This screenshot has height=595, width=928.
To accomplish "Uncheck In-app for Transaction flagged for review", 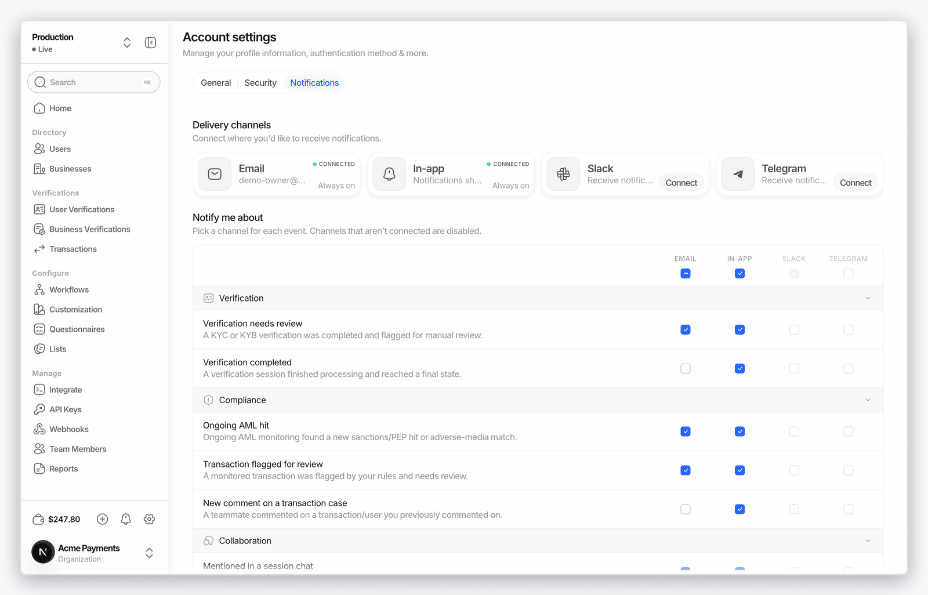I will 739,470.
